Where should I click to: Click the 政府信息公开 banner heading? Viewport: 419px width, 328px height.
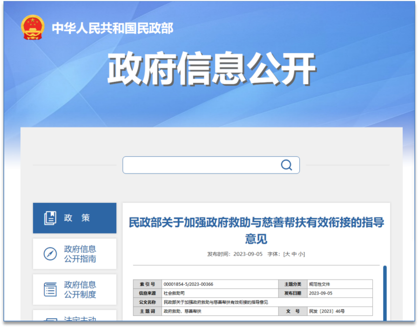click(x=212, y=69)
